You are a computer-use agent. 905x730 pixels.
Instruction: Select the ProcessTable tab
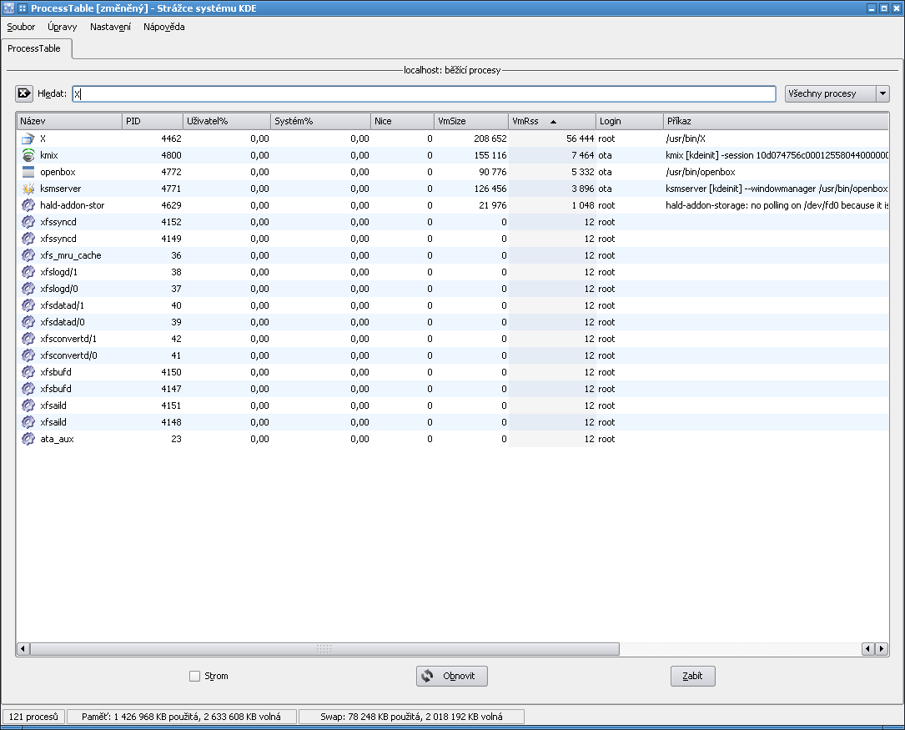click(x=35, y=48)
